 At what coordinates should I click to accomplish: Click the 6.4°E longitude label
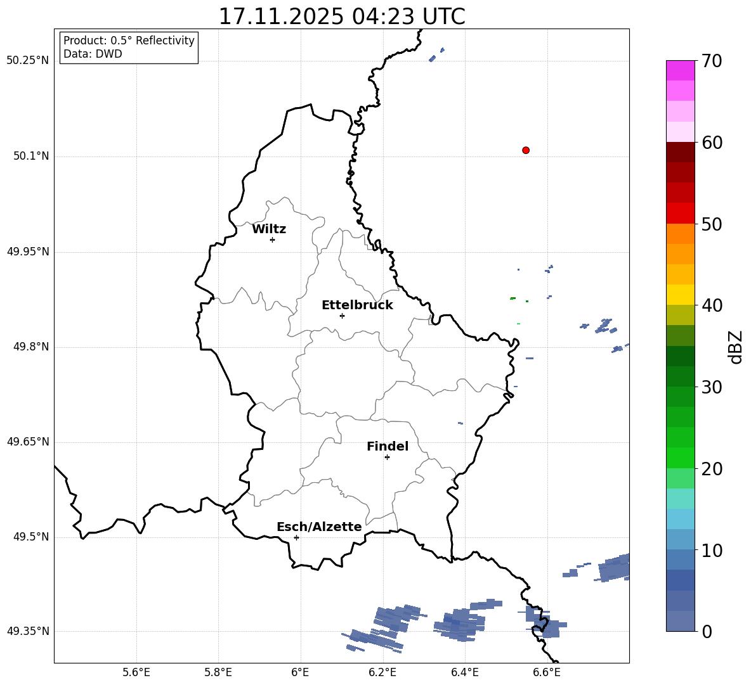tap(464, 672)
